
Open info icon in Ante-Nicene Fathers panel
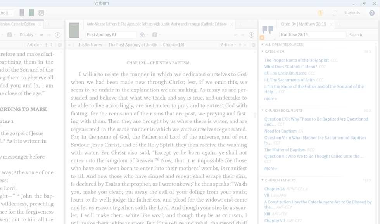click(x=251, y=35)
